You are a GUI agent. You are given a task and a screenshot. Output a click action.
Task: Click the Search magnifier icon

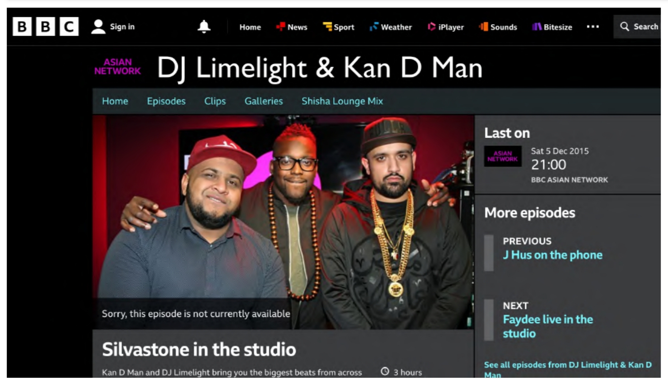624,27
